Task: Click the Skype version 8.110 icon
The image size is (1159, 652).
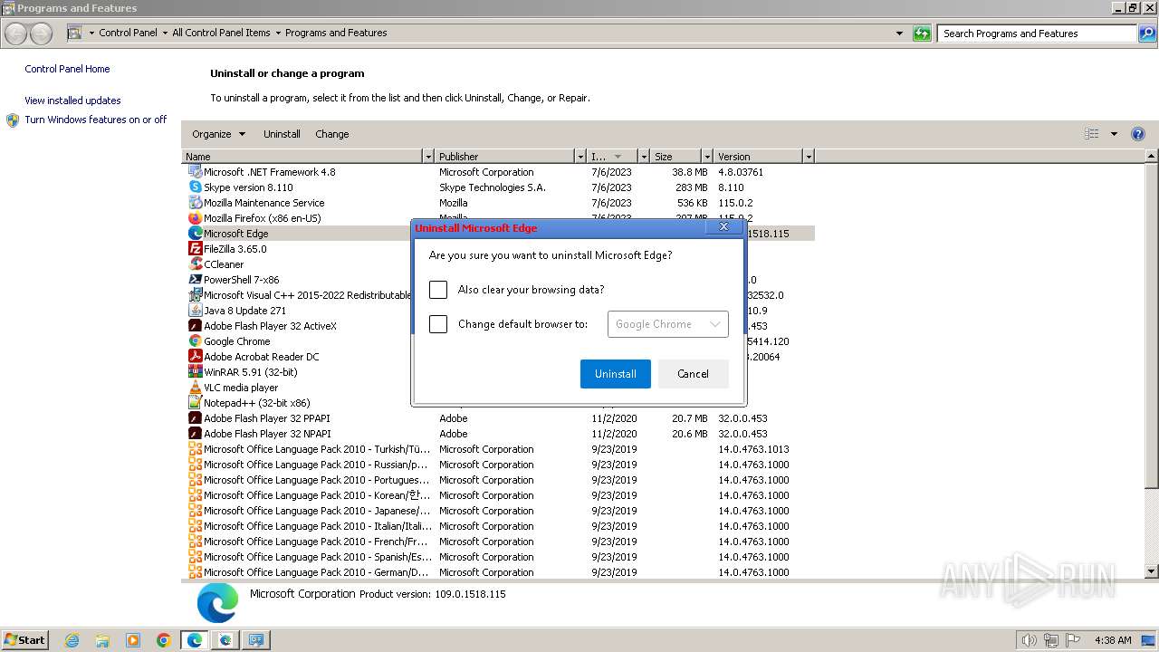Action: [x=195, y=187]
